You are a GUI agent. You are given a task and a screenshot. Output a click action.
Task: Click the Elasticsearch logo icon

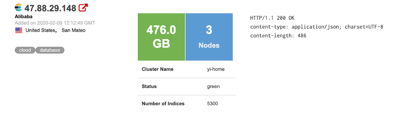pos(18,8)
